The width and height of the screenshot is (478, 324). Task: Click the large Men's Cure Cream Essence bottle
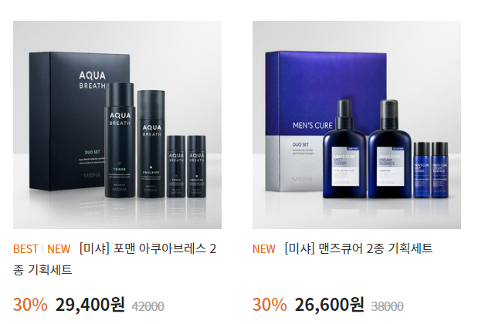[x=389, y=149]
